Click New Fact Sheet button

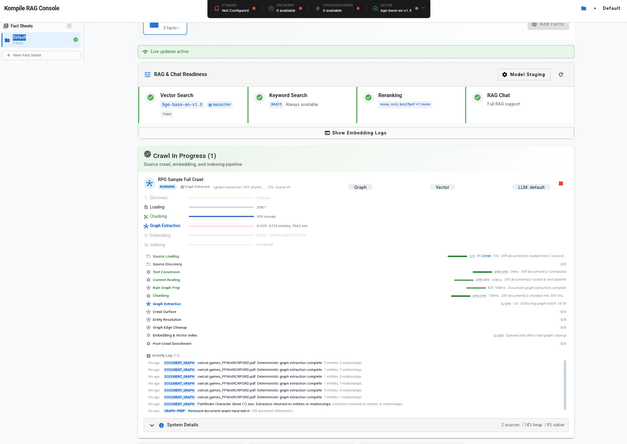[x=41, y=55]
